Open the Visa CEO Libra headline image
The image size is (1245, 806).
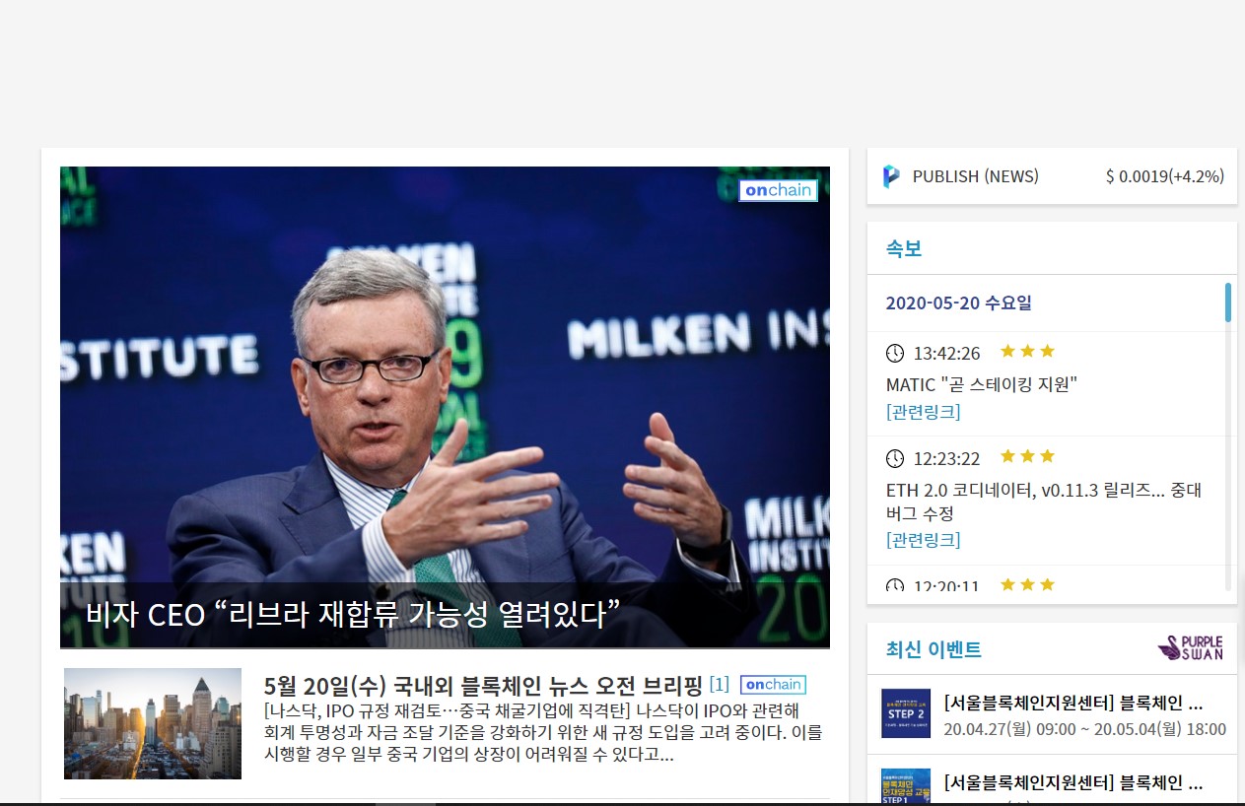445,407
